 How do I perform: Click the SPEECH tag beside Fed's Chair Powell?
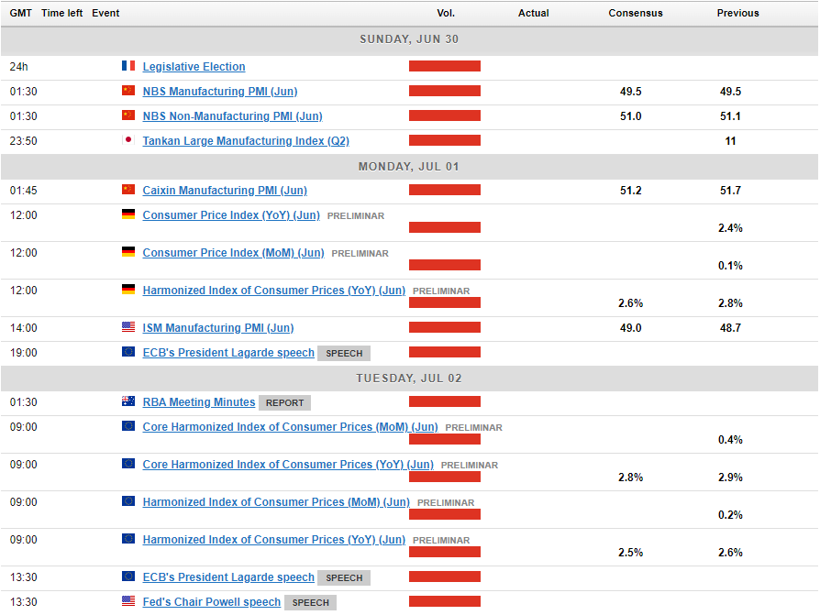pos(310,603)
